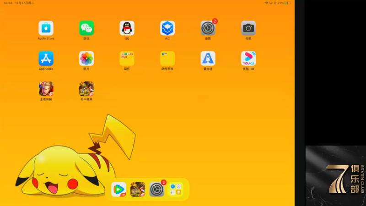Open the App Store app
Image resolution: width=366 pixels, height=206 pixels.
46,59
